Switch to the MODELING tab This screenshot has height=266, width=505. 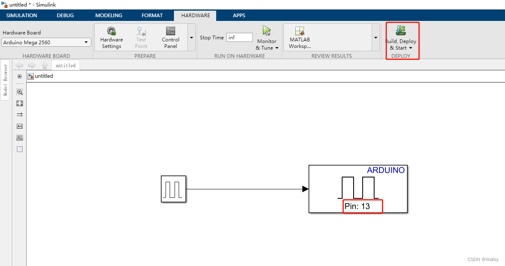(109, 16)
